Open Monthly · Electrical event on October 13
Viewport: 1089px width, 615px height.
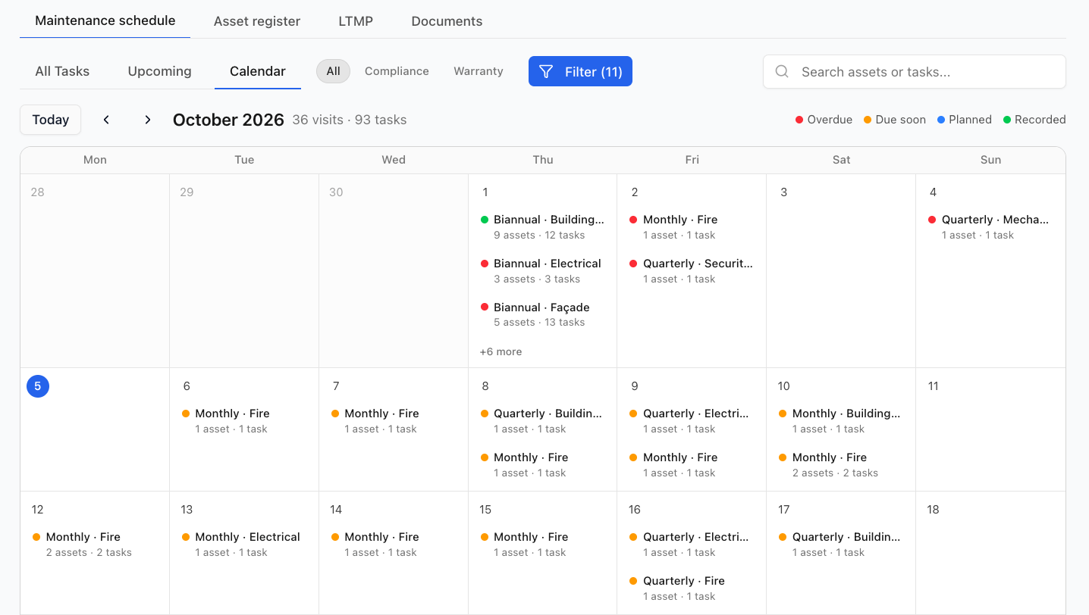[244, 545]
